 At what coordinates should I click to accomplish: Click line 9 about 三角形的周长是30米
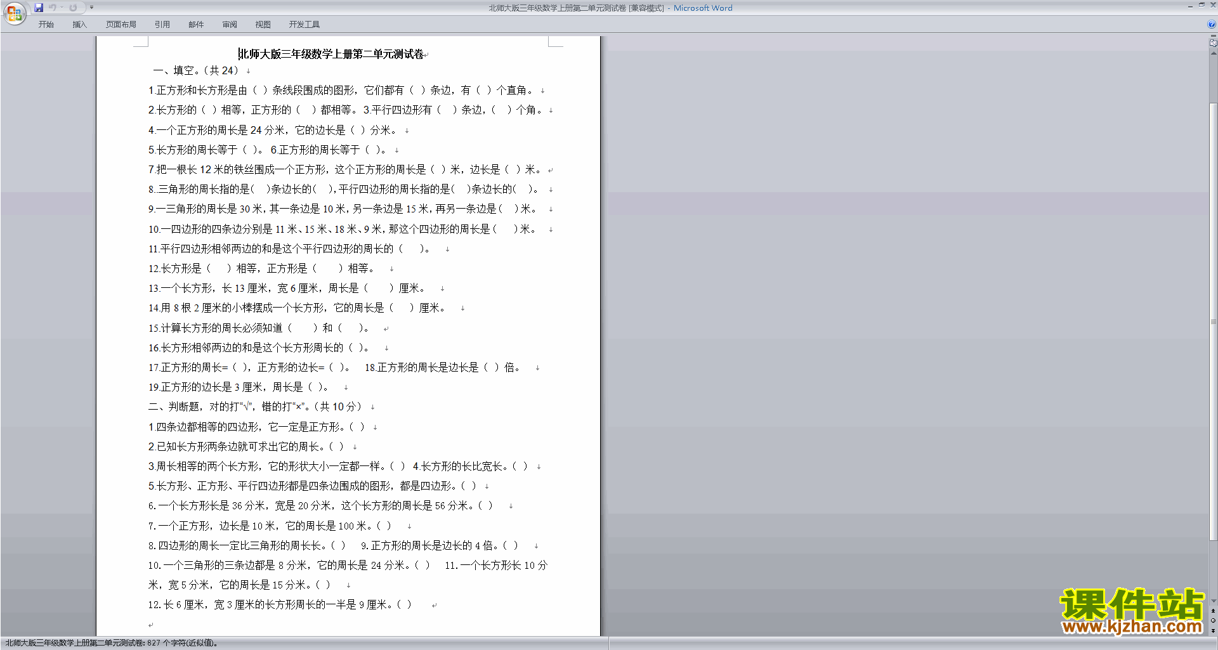tap(343, 209)
